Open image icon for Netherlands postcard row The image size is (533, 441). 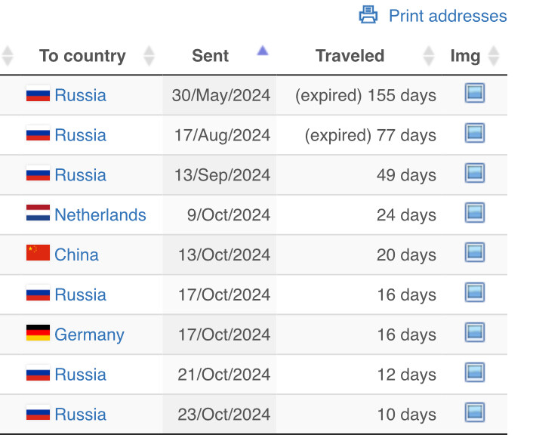(x=475, y=213)
